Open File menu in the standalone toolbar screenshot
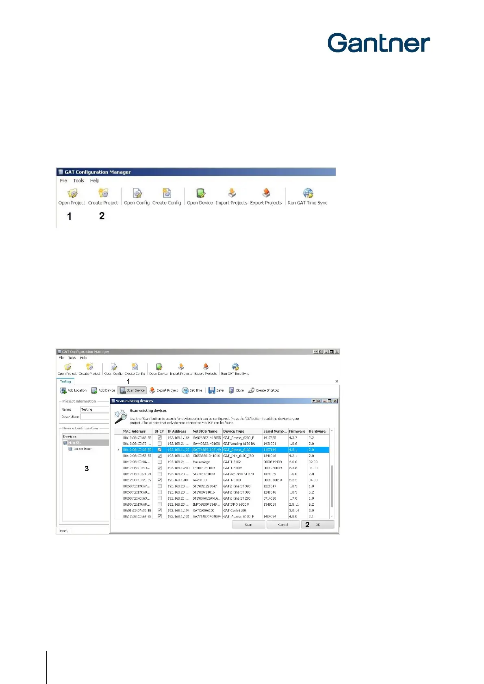This screenshot has width=484, height=684. [63, 181]
